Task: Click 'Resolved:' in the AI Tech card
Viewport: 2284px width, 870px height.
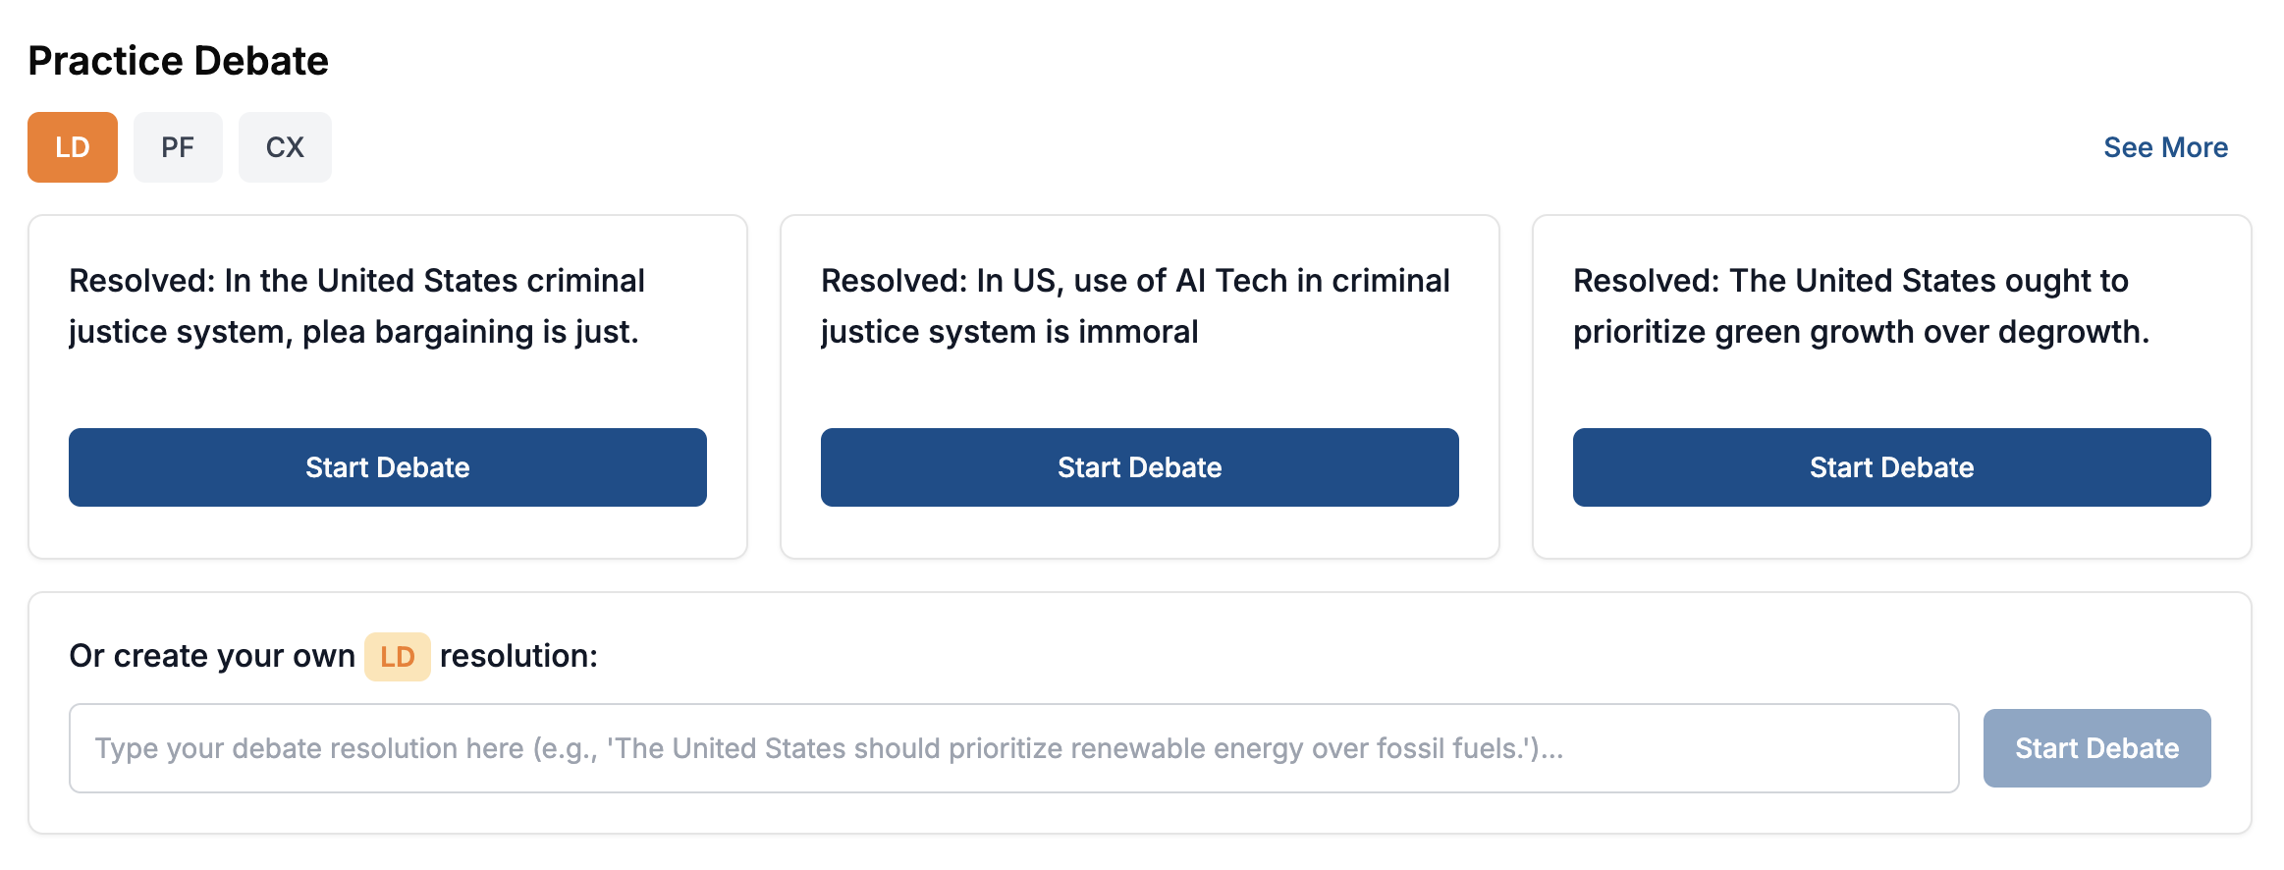Action: click(894, 281)
